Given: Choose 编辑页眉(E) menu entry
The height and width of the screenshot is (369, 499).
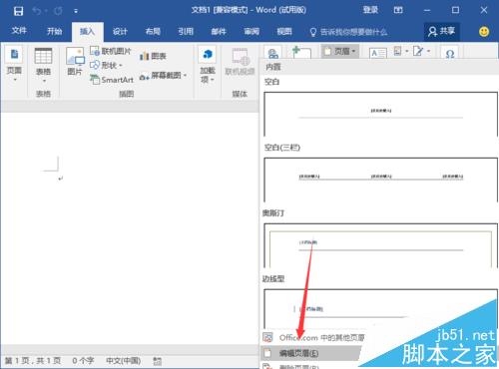Looking at the screenshot, I should pos(310,353).
